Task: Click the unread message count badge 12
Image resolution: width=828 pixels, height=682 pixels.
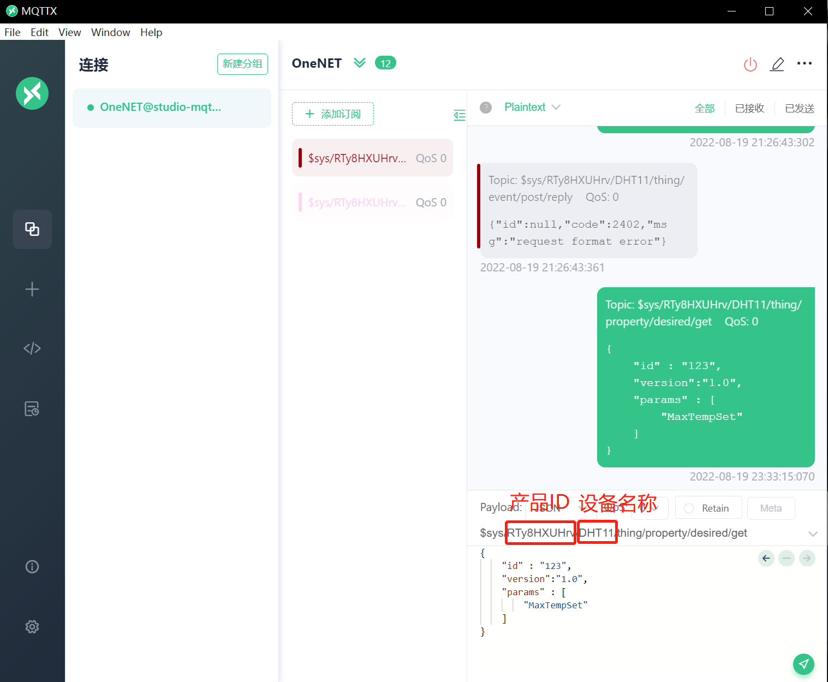Action: click(x=385, y=63)
